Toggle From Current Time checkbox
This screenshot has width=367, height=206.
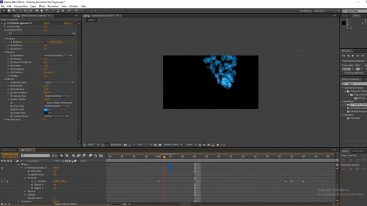coord(343,73)
